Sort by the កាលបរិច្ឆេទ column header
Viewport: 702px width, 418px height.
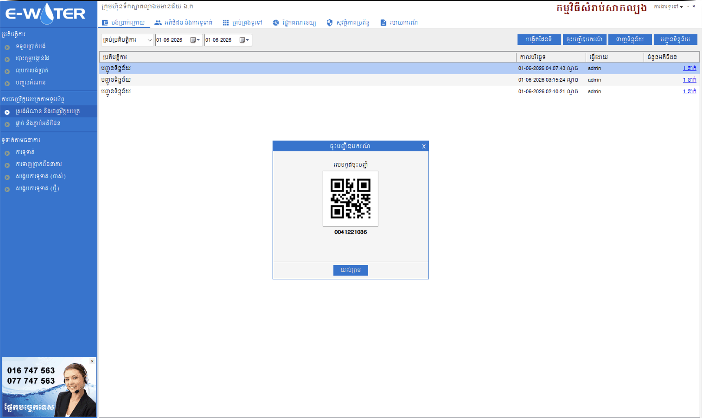pos(551,57)
